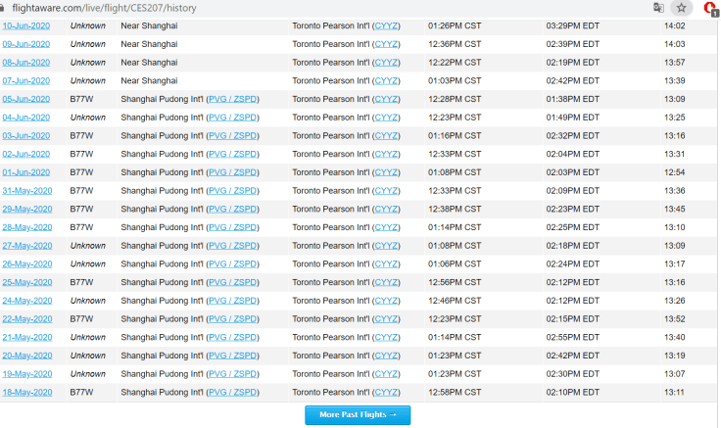Click CYYZ link in the 21-May-2020 row
Screen dimensions: 721x428
coord(385,337)
